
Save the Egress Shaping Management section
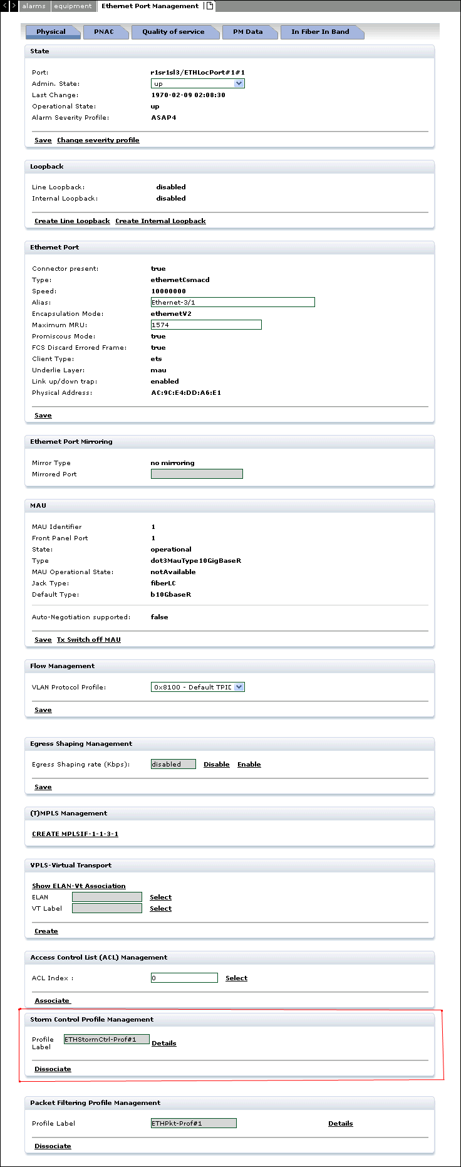[43, 787]
